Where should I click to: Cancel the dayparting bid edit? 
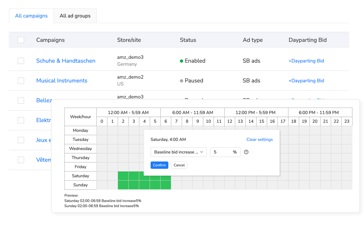point(179,165)
